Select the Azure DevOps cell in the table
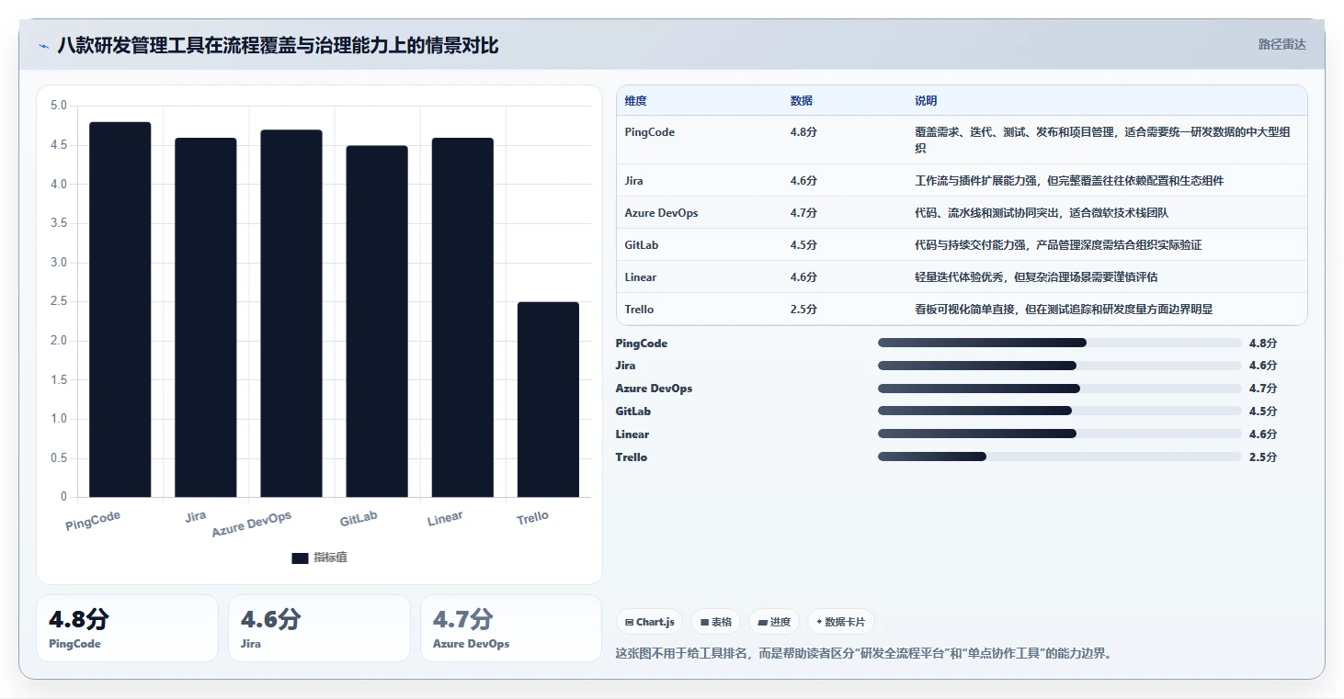This screenshot has width=1344, height=699. (661, 213)
